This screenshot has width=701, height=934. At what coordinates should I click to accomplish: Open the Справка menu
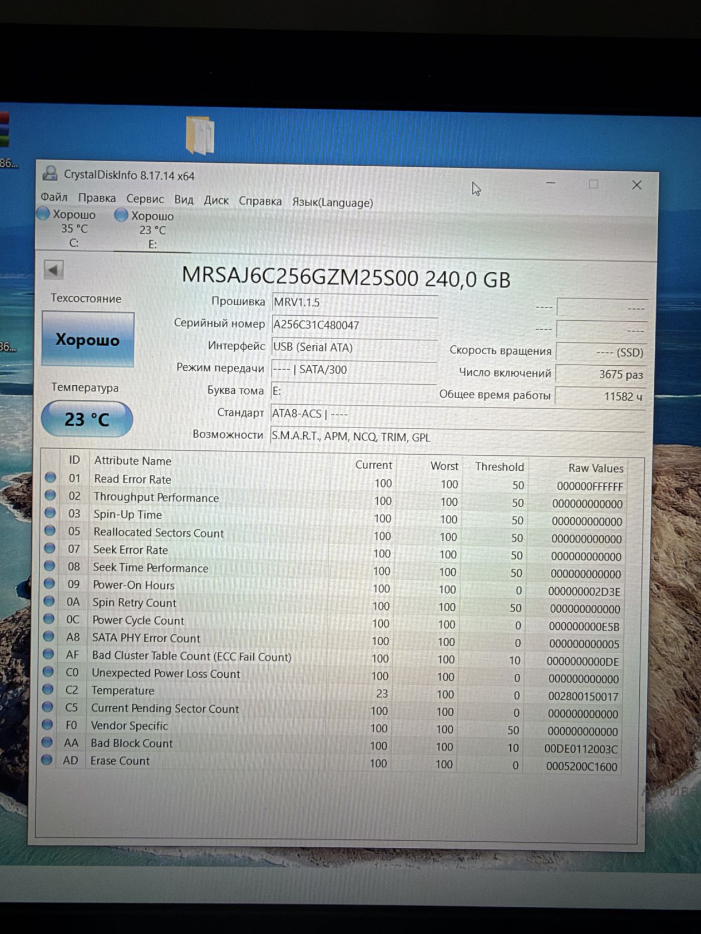(260, 201)
